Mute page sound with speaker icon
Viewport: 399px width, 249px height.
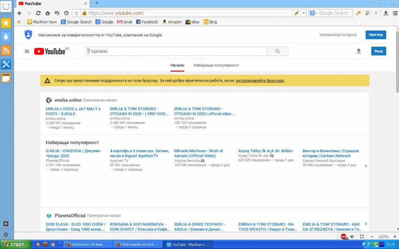tap(352, 237)
